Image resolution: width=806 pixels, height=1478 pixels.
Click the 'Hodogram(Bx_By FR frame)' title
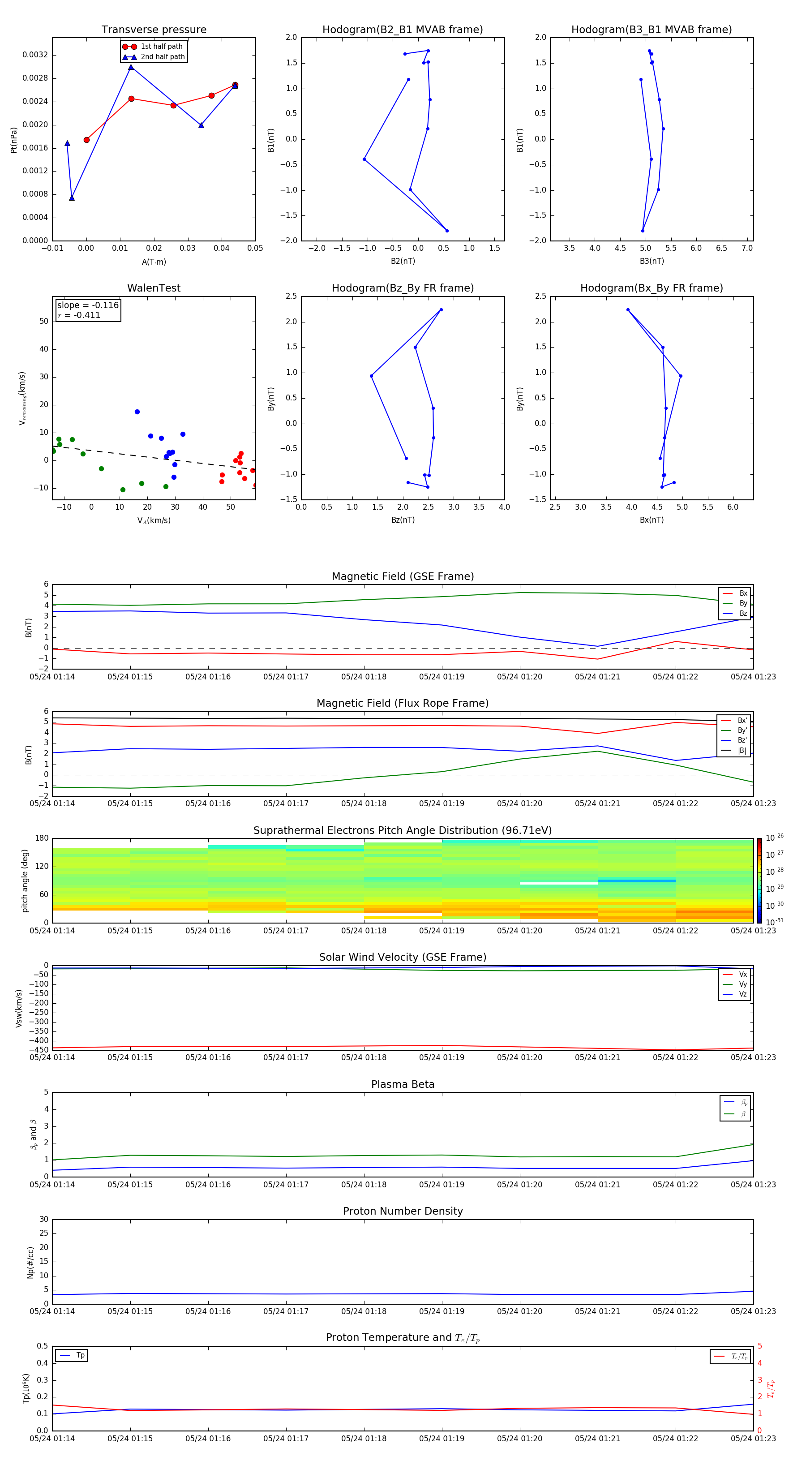pyautogui.click(x=652, y=288)
